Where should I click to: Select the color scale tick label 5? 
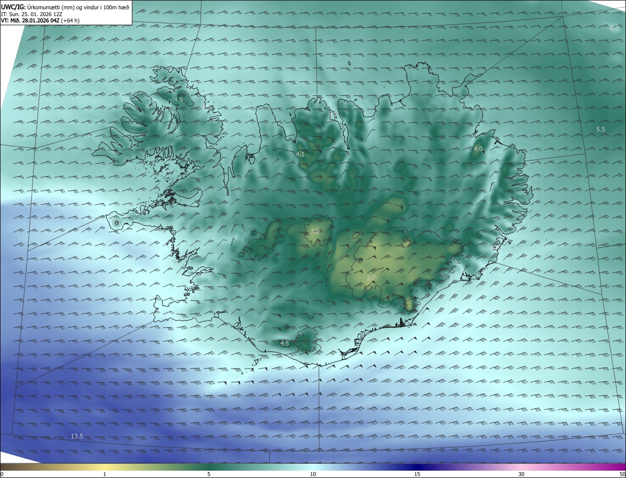click(209, 474)
